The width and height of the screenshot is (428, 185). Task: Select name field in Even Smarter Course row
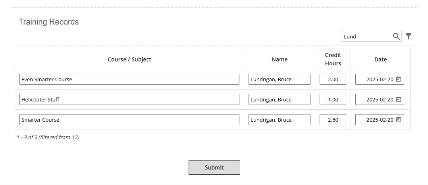(280, 79)
